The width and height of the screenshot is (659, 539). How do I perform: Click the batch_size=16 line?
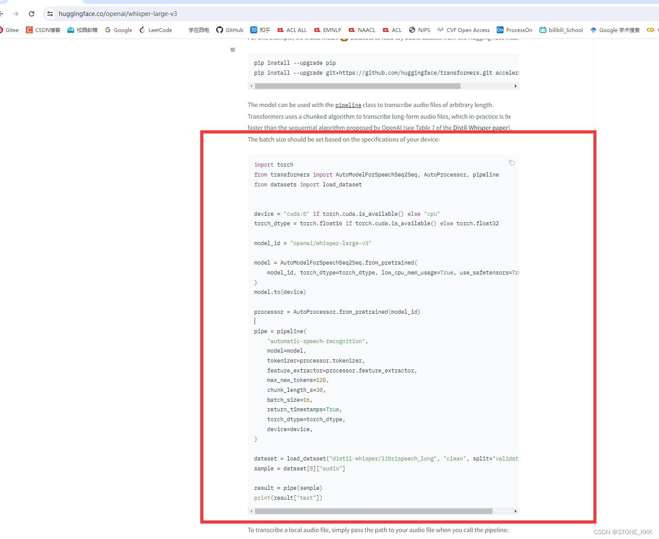click(x=290, y=400)
